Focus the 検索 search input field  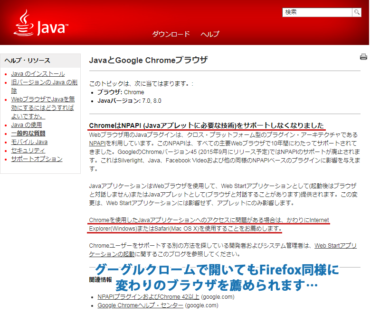pos(317,12)
